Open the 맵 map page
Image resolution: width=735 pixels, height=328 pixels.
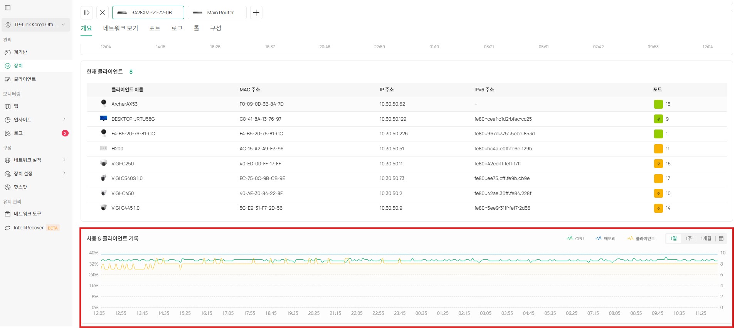[x=16, y=106]
